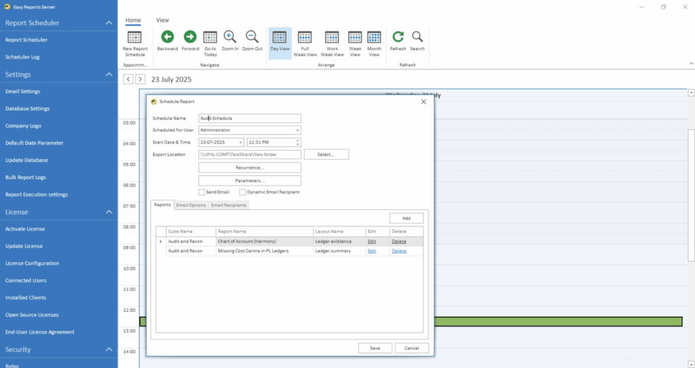
Task: Open Activate License
Action: [x=25, y=229]
